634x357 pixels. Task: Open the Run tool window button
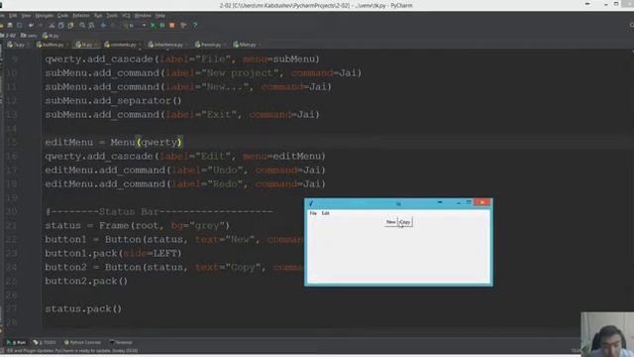pos(16,342)
